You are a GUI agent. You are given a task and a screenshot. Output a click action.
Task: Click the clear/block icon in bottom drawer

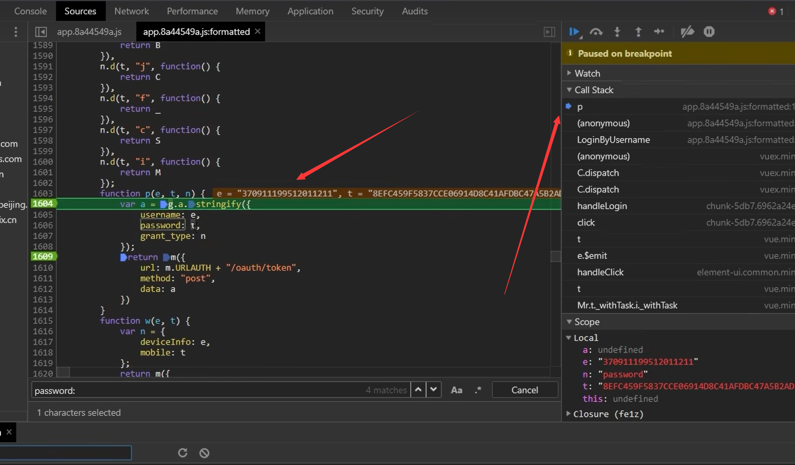[x=204, y=453]
